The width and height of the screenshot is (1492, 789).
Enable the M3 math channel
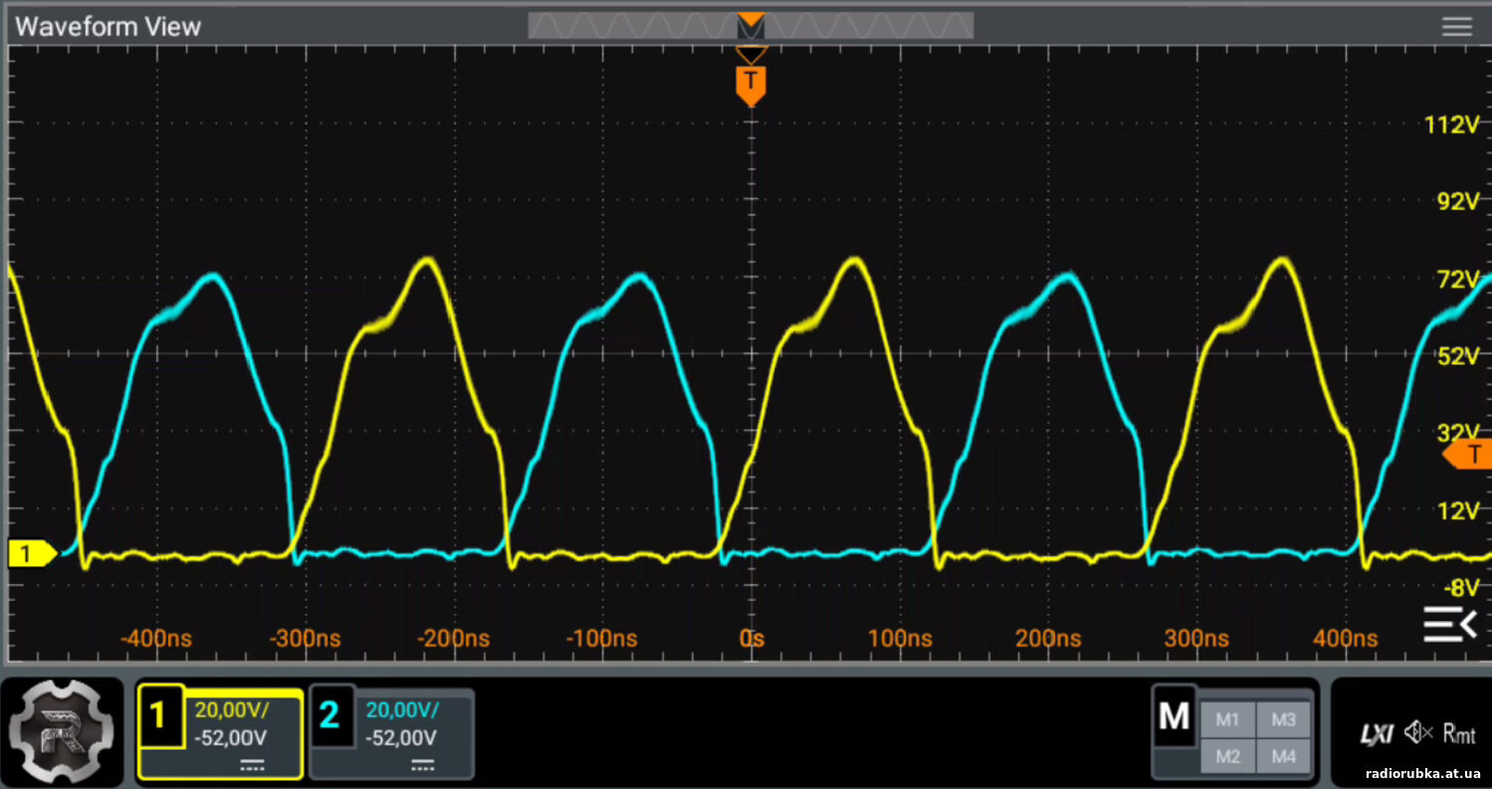(1283, 719)
